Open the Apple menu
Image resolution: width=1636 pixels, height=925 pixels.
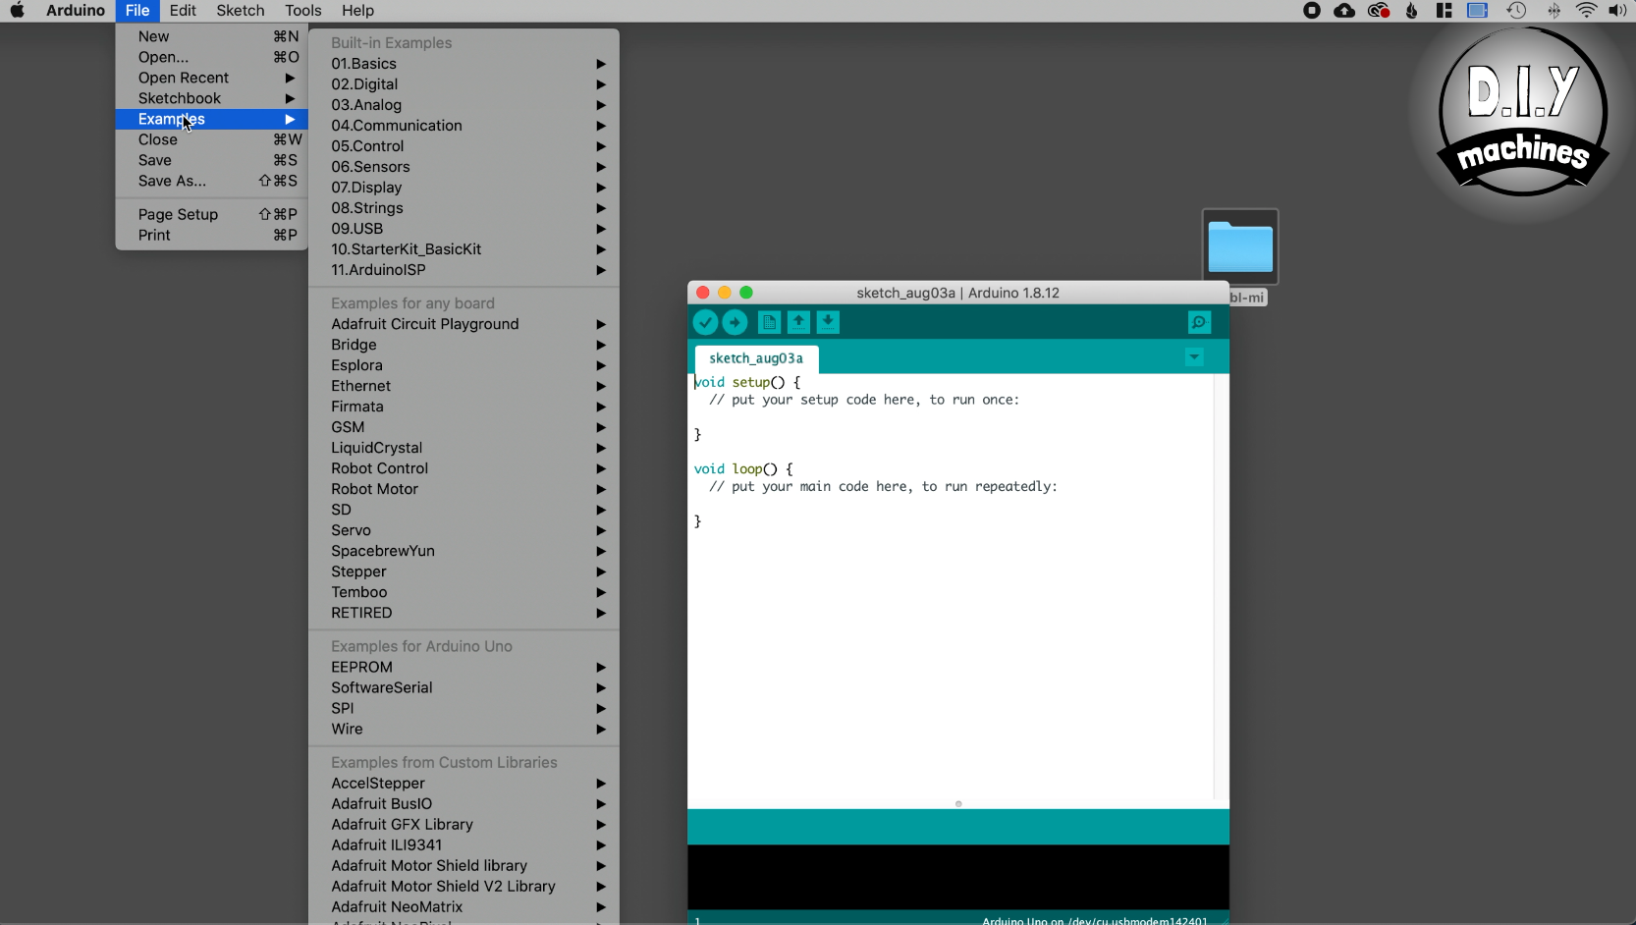point(18,11)
